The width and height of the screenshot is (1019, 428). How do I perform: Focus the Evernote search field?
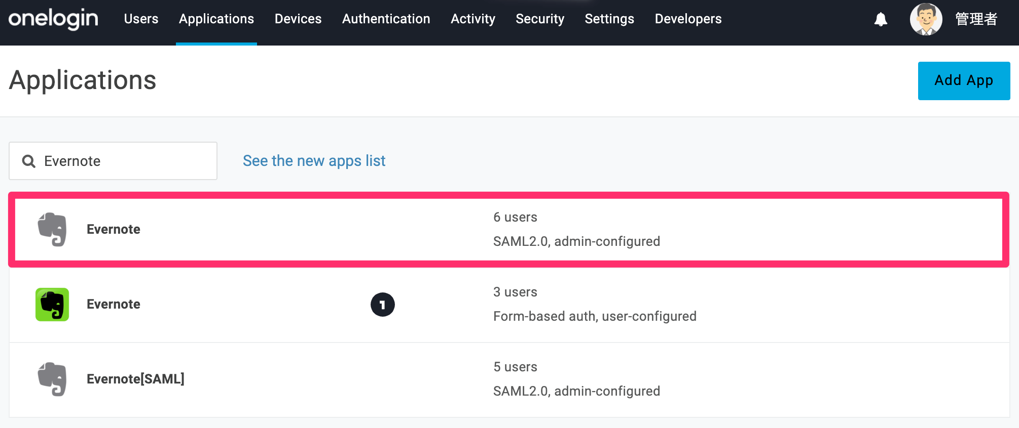pyautogui.click(x=113, y=161)
